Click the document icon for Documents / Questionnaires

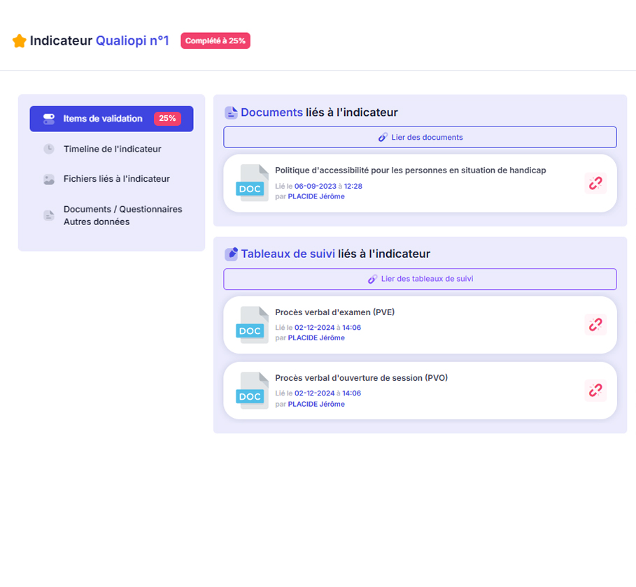pyautogui.click(x=49, y=215)
